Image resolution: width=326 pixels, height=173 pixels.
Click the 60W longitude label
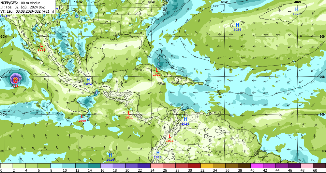[224, 2]
